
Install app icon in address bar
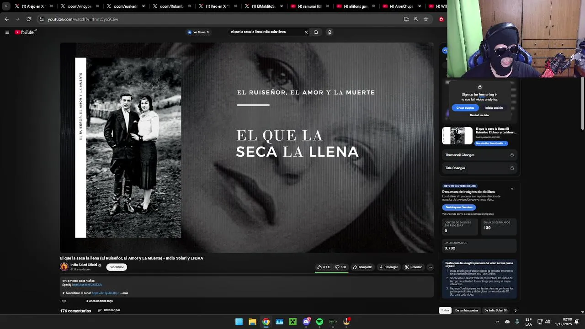point(406,19)
